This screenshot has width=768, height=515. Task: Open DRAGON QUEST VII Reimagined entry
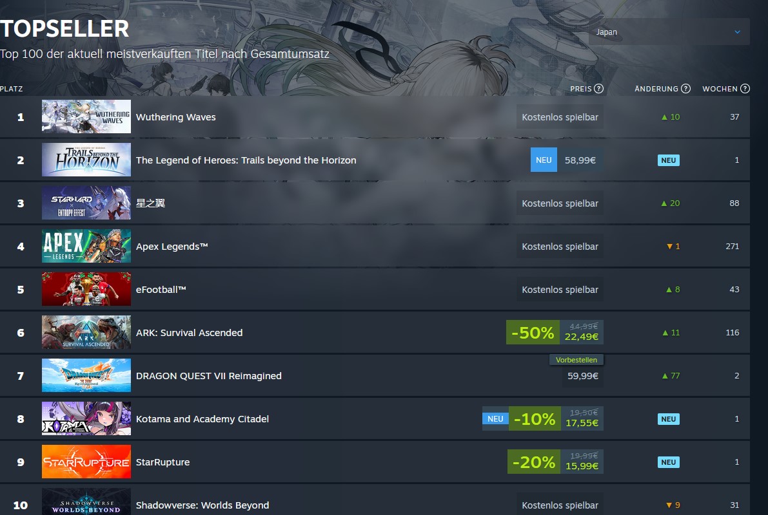[375, 375]
